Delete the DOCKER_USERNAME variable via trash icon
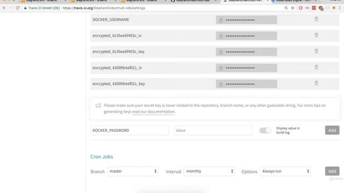 coord(317,19)
